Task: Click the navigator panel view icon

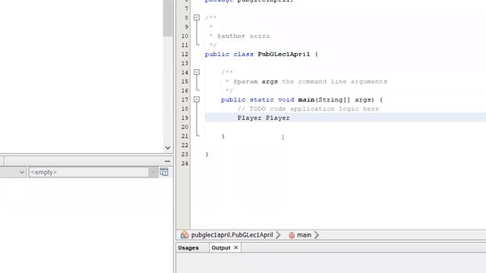Action: (x=164, y=172)
